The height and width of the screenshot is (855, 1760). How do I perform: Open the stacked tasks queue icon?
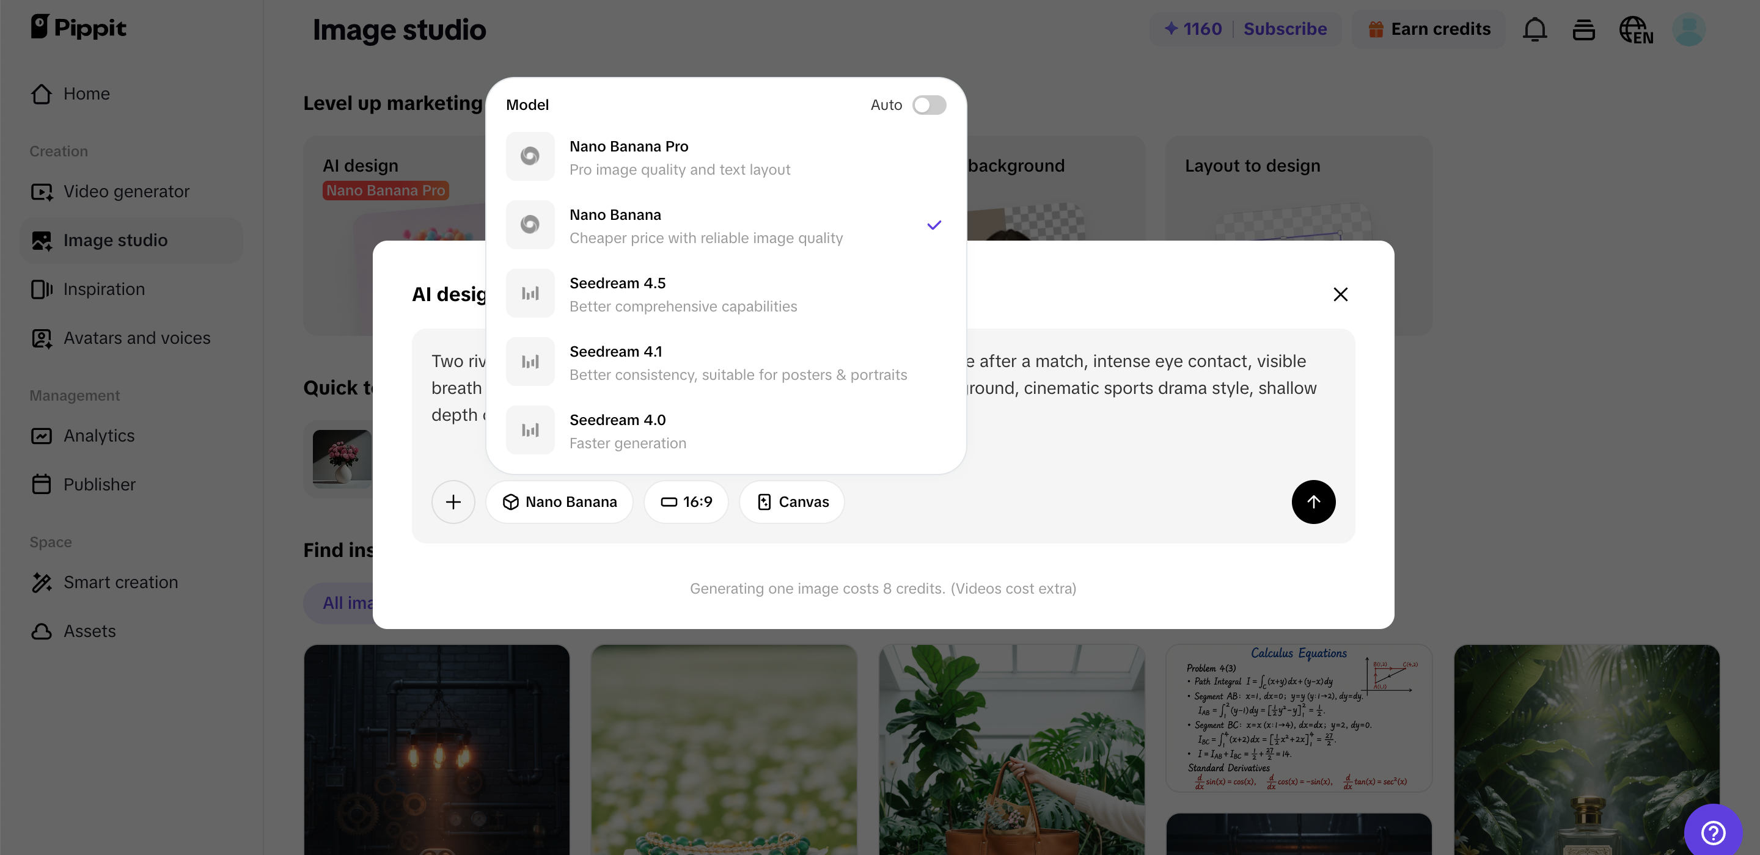tap(1583, 29)
